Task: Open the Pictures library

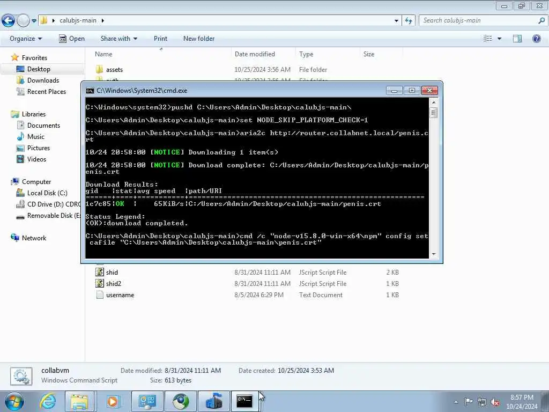Action: [x=39, y=148]
